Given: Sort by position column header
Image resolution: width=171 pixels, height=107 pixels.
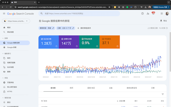Looking at the screenshot, I should click(x=162, y=101).
